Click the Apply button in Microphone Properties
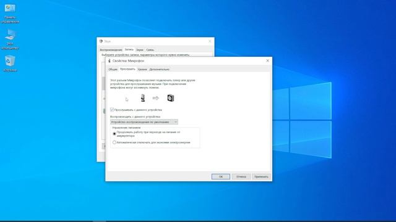The image size is (396, 222). [261, 177]
